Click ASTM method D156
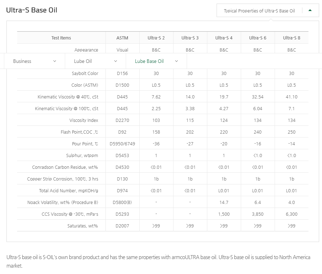Image resolution: width=322 pixels, height=274 pixels. 122,73
